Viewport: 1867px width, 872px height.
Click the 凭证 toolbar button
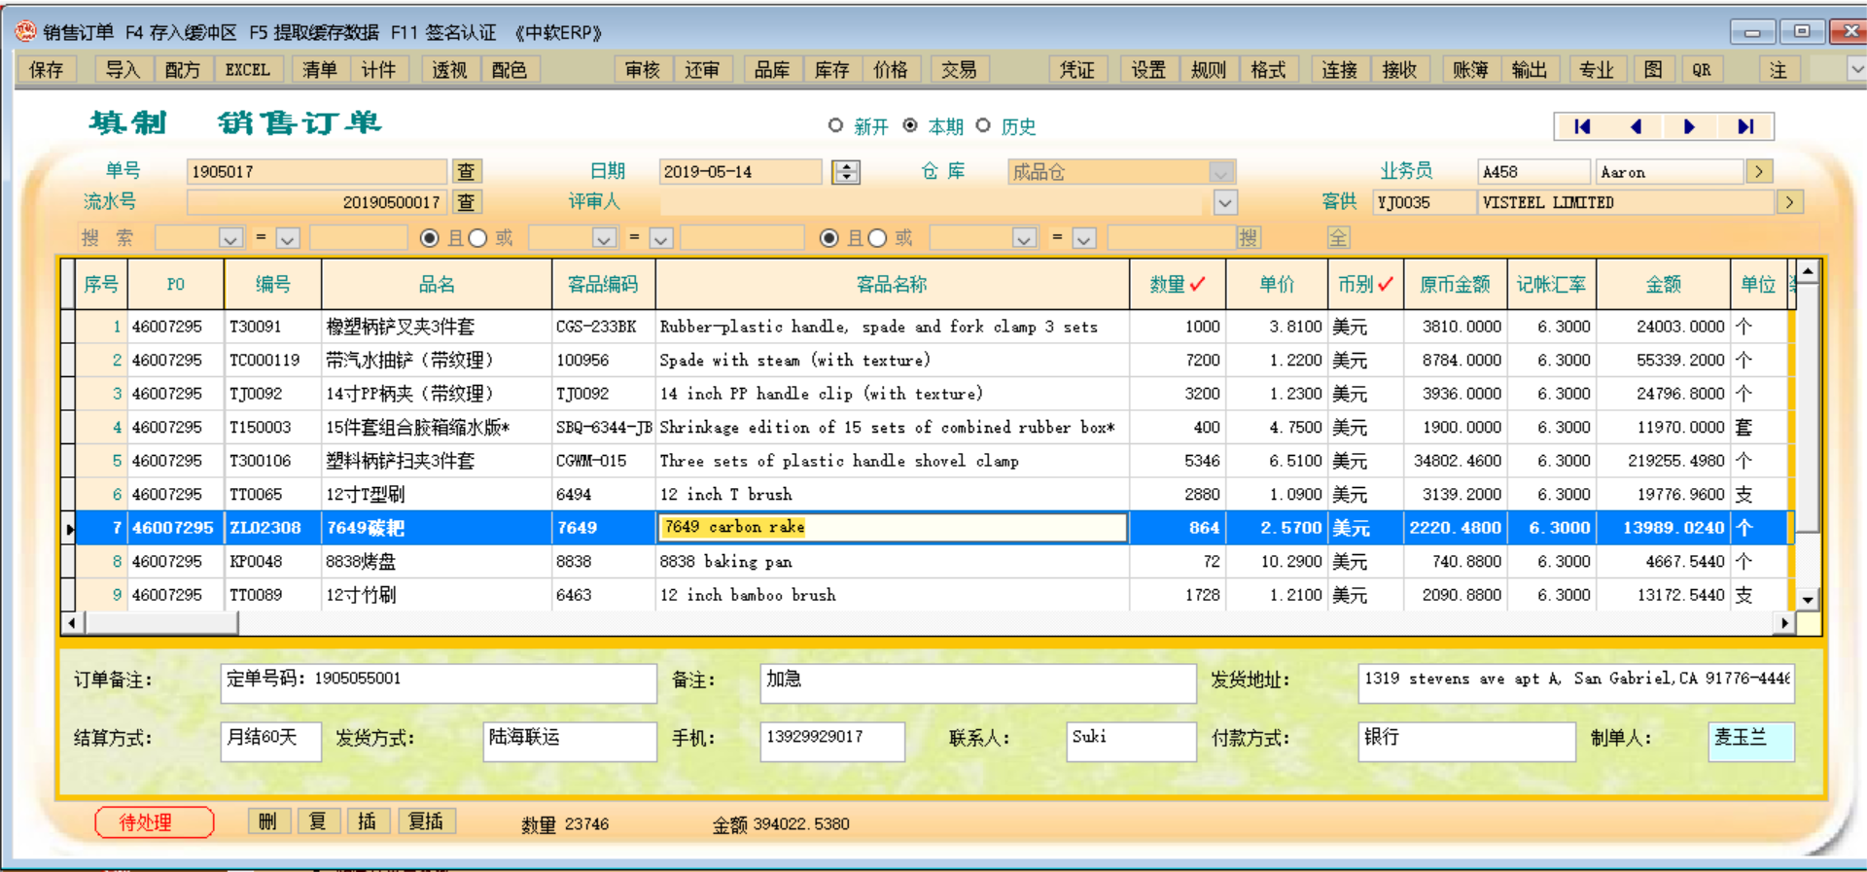(1077, 70)
